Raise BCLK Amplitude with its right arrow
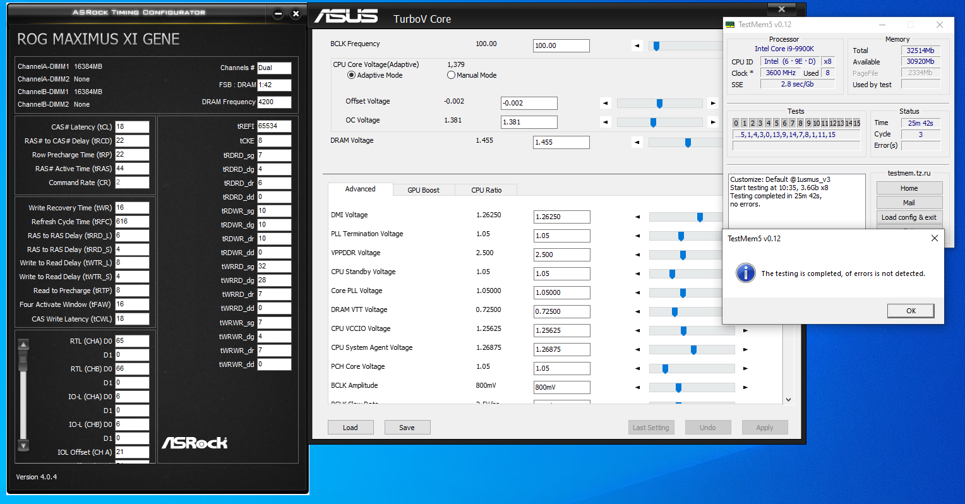The height and width of the screenshot is (504, 965). click(745, 388)
